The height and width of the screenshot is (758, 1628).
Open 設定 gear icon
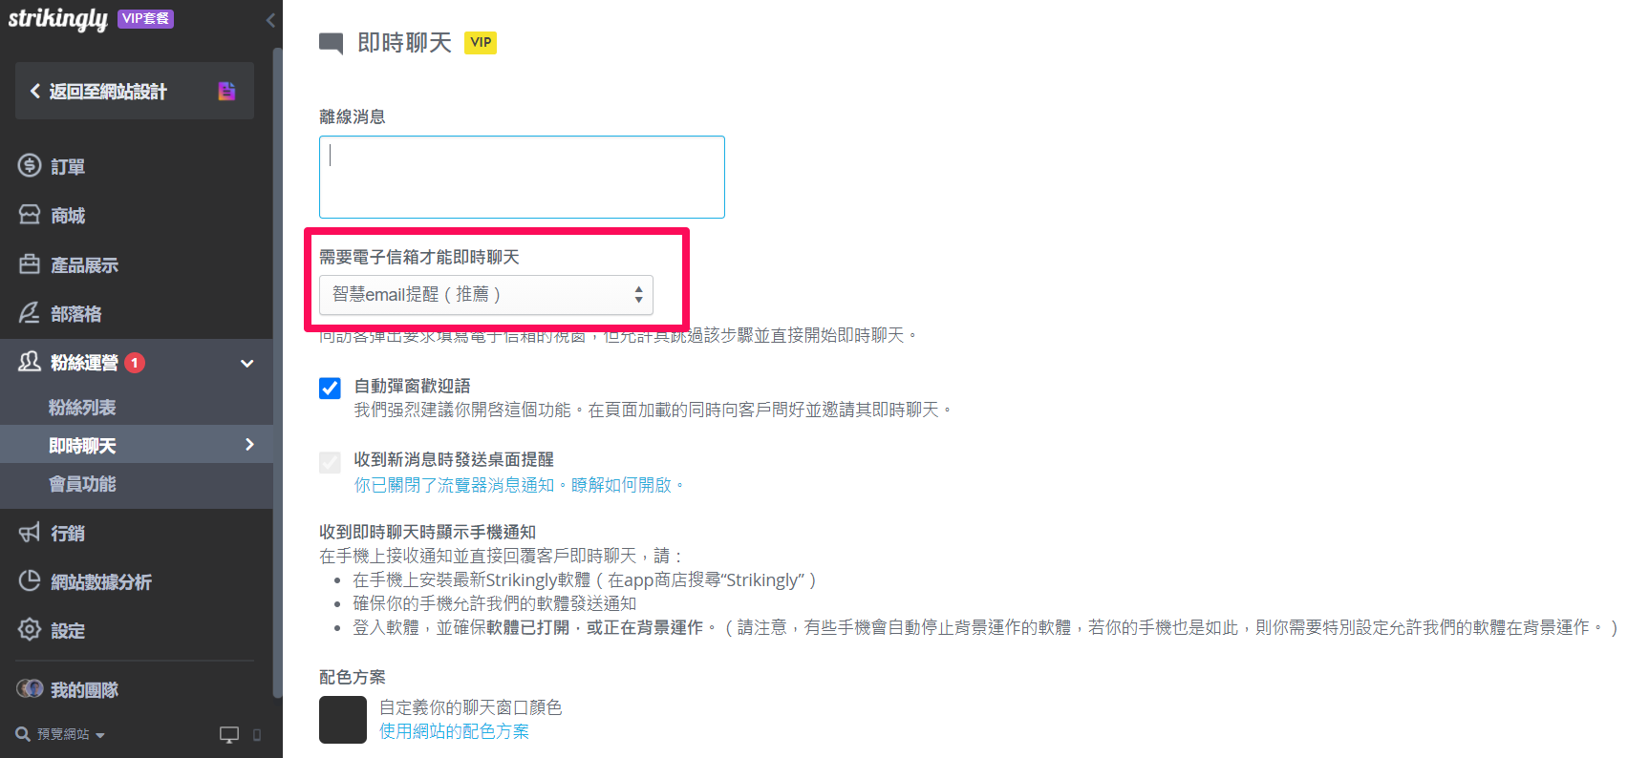click(30, 630)
